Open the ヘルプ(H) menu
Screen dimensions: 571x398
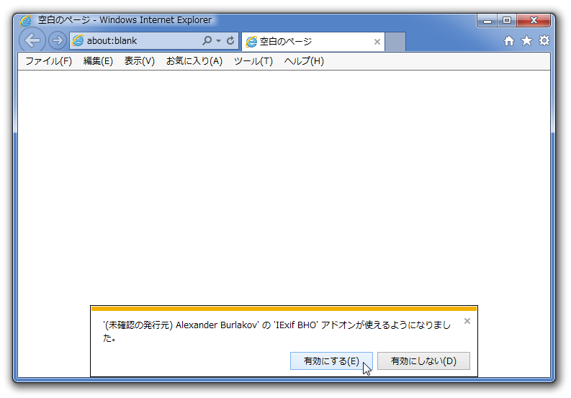[x=304, y=60]
